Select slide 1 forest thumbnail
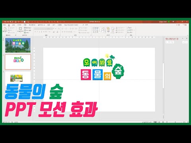Screen dimensions: 191x143 [x=18, y=45]
